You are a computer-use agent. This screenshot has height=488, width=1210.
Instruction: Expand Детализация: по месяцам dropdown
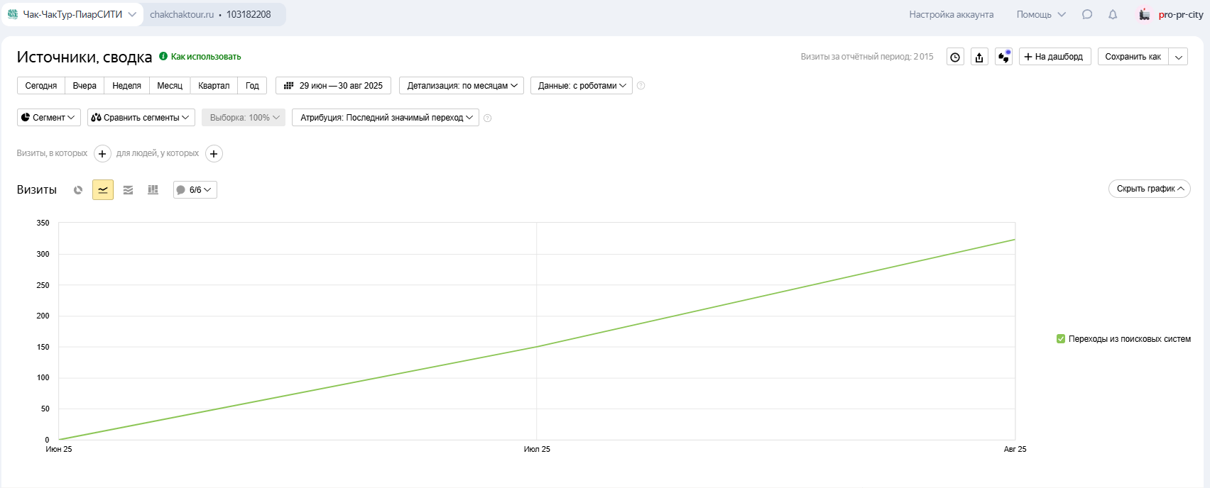pyautogui.click(x=462, y=86)
